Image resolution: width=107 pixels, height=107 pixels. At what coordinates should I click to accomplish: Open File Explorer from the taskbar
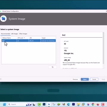78,104
